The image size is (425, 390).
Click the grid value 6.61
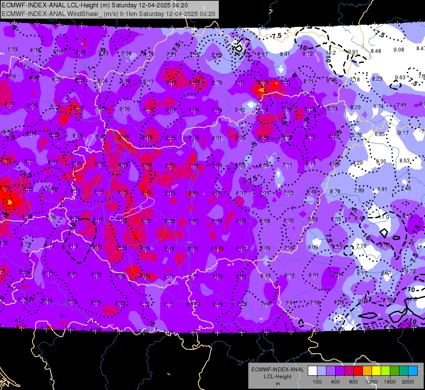313,275
